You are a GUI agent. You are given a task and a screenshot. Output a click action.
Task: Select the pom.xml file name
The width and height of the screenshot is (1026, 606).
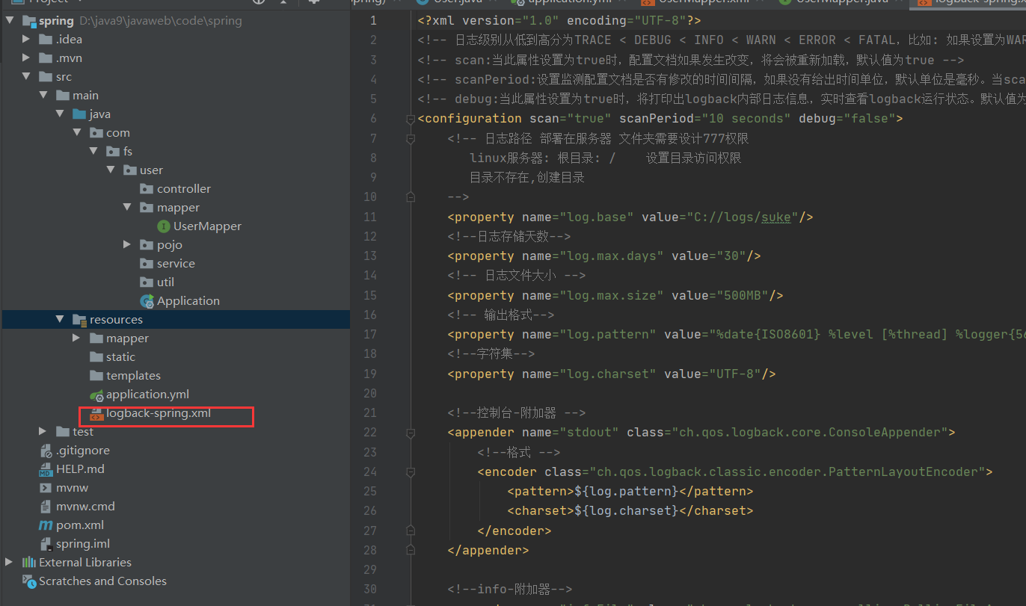(80, 525)
